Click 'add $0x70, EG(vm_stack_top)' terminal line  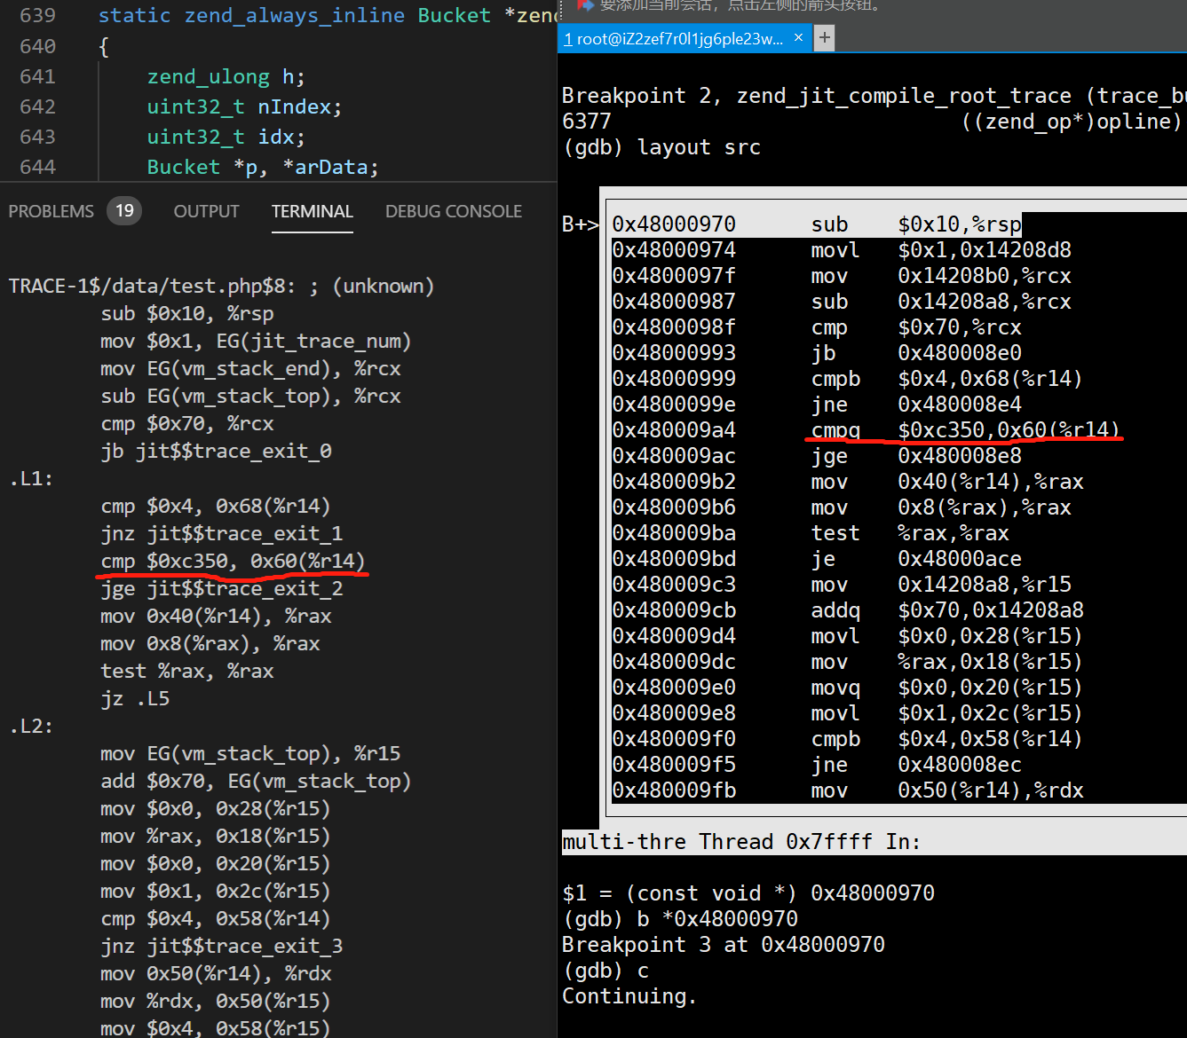coord(256,781)
